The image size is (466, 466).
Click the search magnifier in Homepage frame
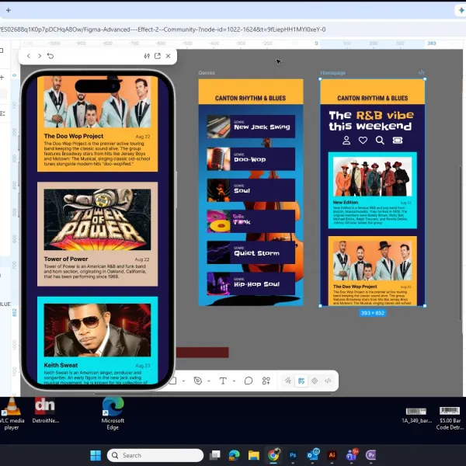pyautogui.click(x=380, y=140)
